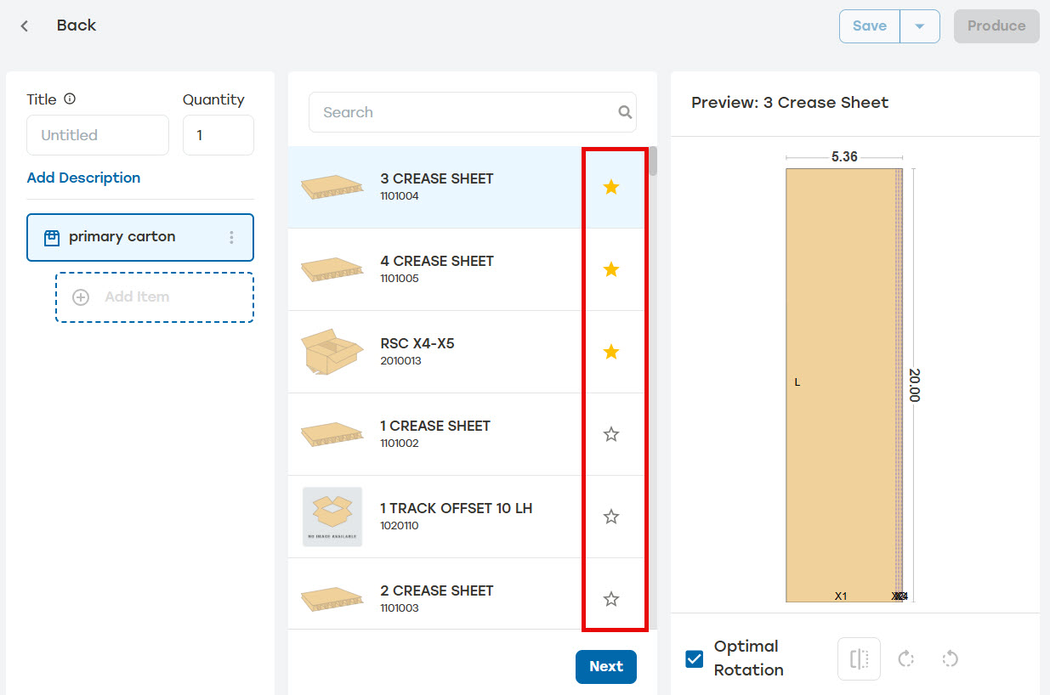Select the primary carton item
This screenshot has height=695, width=1050.
[140, 237]
